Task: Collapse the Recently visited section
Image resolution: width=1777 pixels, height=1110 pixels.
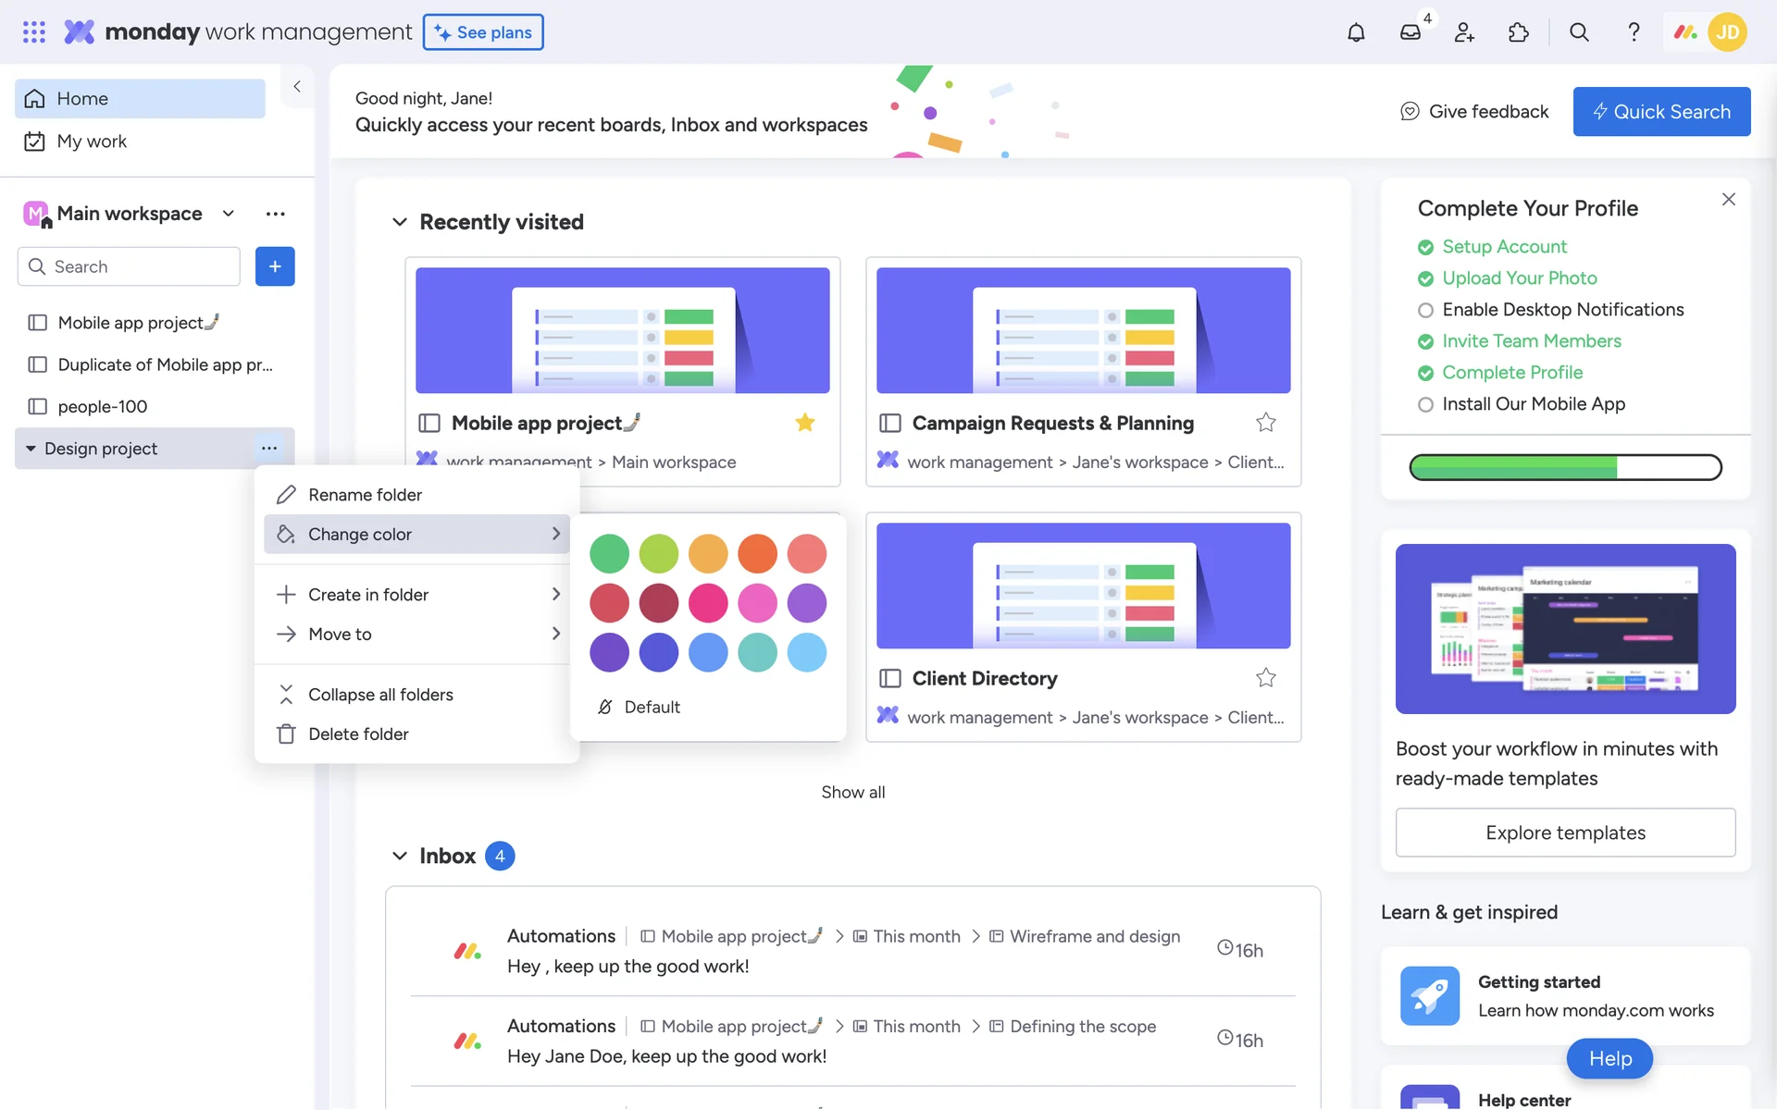Action: (x=400, y=222)
